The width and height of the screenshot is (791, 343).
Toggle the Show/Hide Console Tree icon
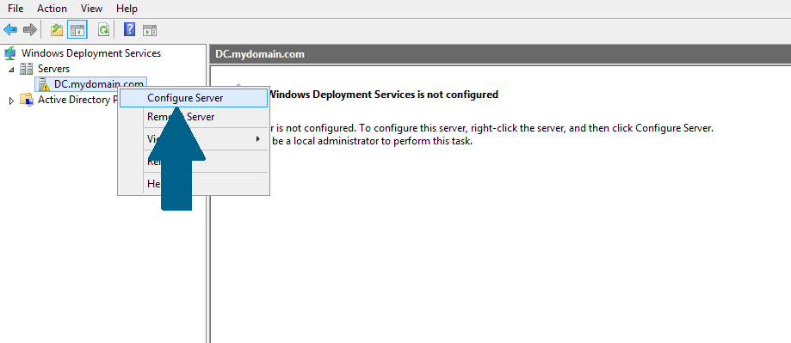point(77,30)
